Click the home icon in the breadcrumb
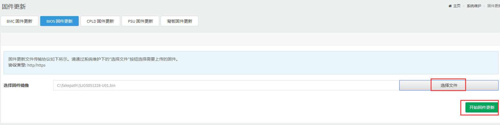 pyautogui.click(x=450, y=6)
